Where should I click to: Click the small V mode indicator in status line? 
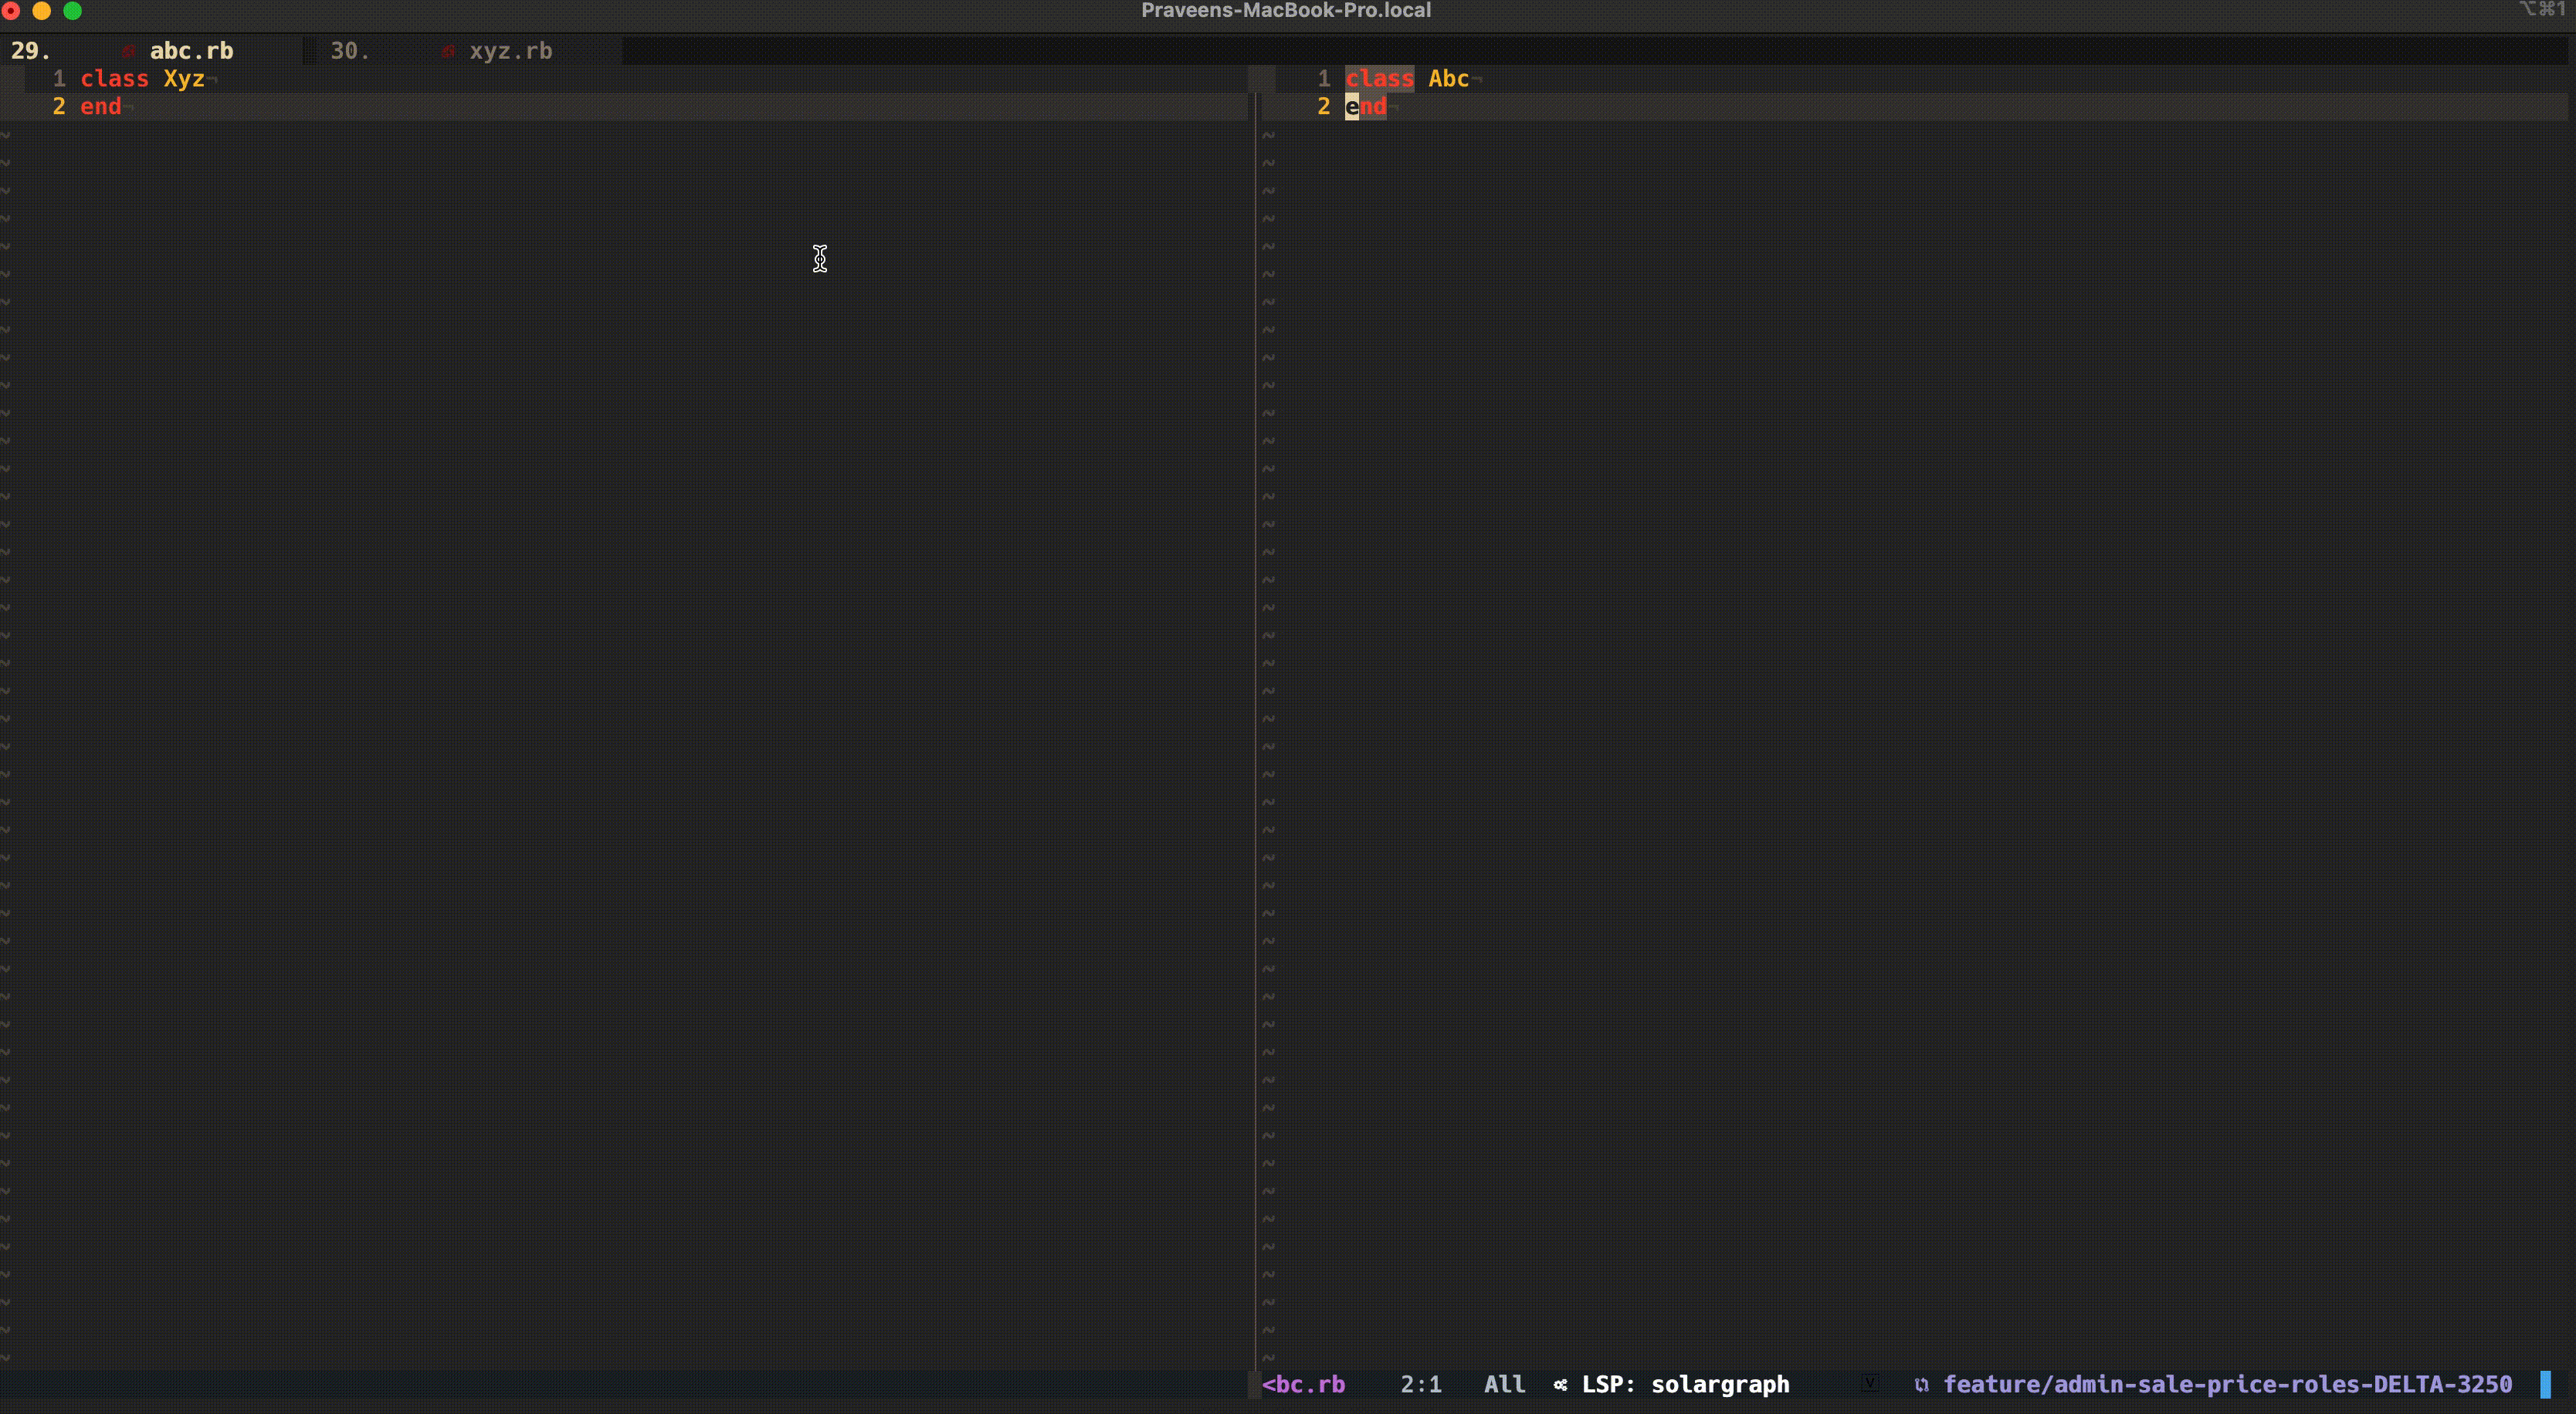point(1869,1383)
